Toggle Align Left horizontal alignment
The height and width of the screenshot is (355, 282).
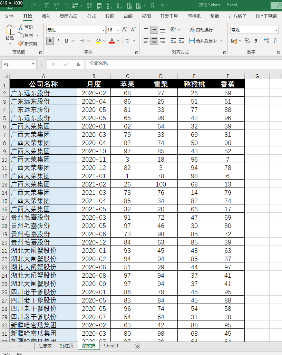point(146,41)
